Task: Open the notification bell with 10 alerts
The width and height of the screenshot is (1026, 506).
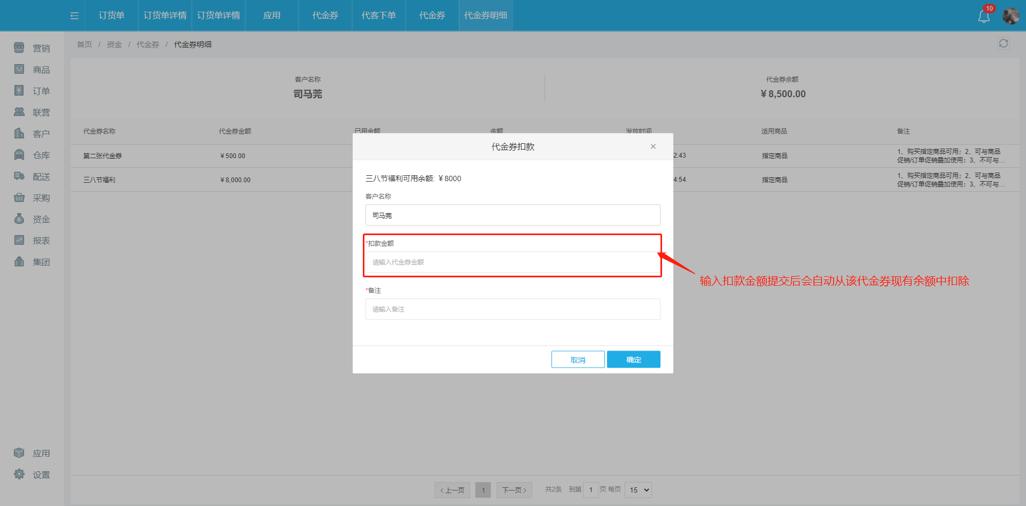Action: 983,15
